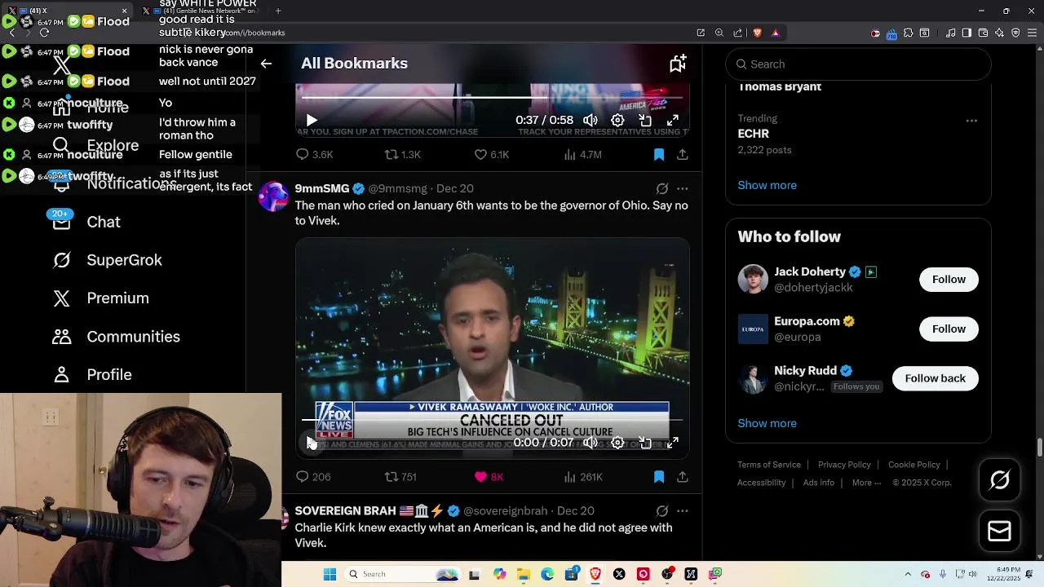Image resolution: width=1044 pixels, height=587 pixels.
Task: Repost the post with 1.3K reposts
Action: 402,154
